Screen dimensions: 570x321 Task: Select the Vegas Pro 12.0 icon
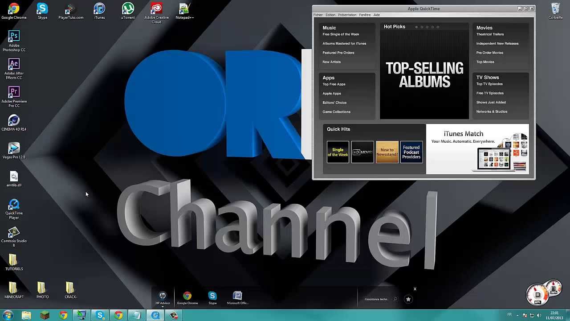click(14, 151)
